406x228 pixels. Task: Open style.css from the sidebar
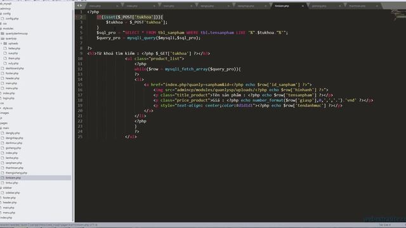click(8, 108)
